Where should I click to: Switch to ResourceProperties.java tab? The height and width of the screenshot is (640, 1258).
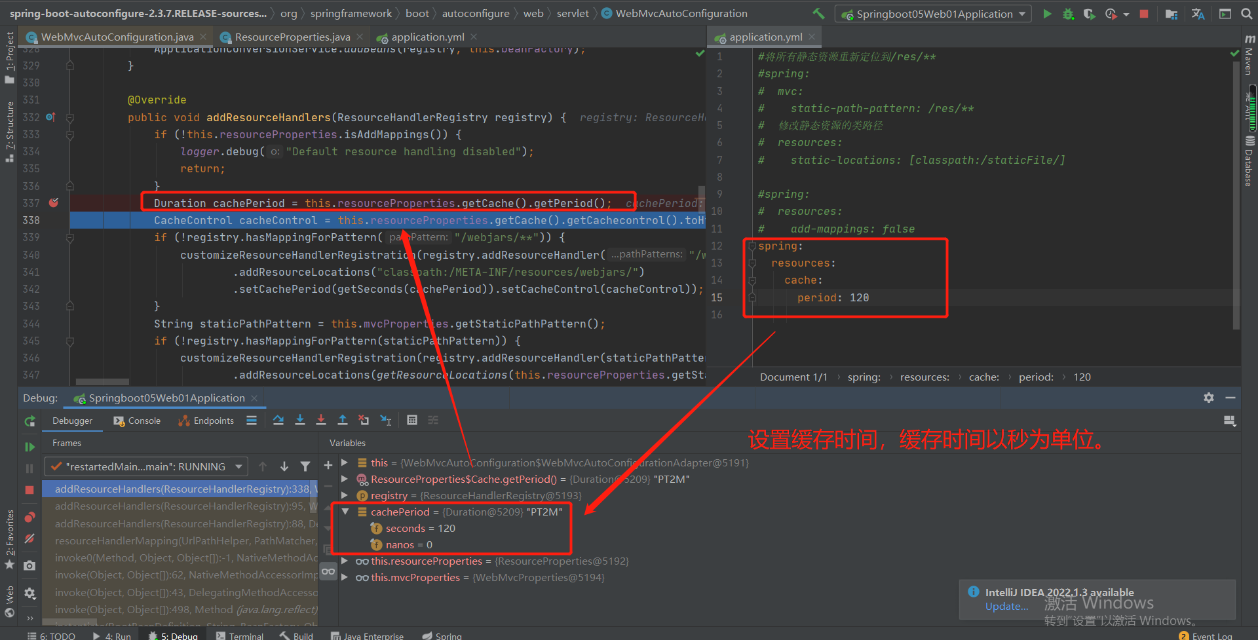[292, 37]
